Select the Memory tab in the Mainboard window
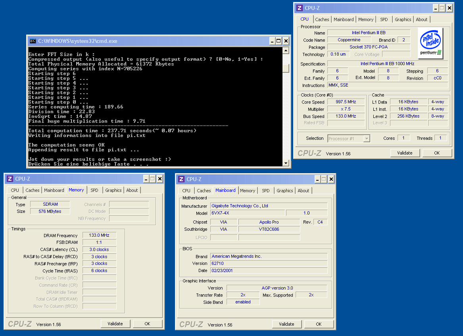463x336 pixels. (x=248, y=191)
